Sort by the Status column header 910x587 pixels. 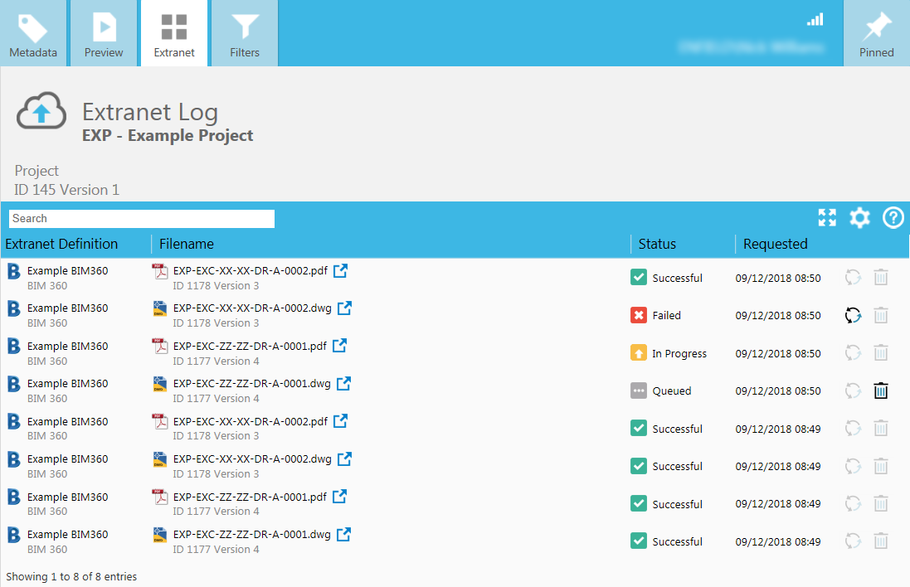point(657,244)
